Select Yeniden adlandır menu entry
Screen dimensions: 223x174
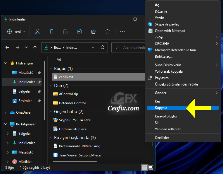coord(183,129)
